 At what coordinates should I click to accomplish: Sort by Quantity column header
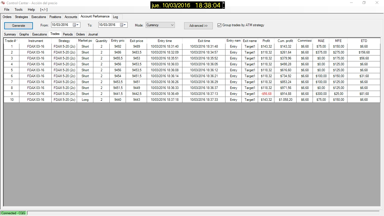pos(101,41)
